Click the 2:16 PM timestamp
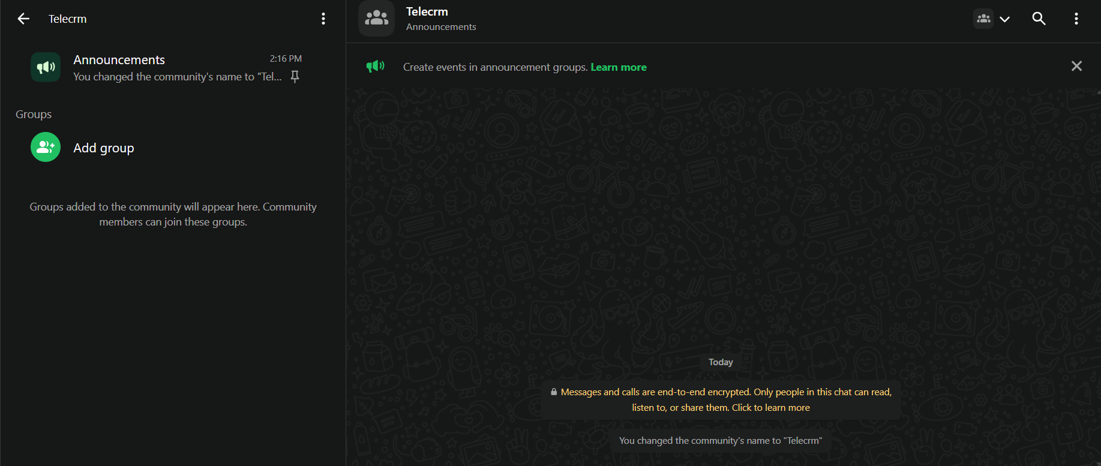 (286, 59)
